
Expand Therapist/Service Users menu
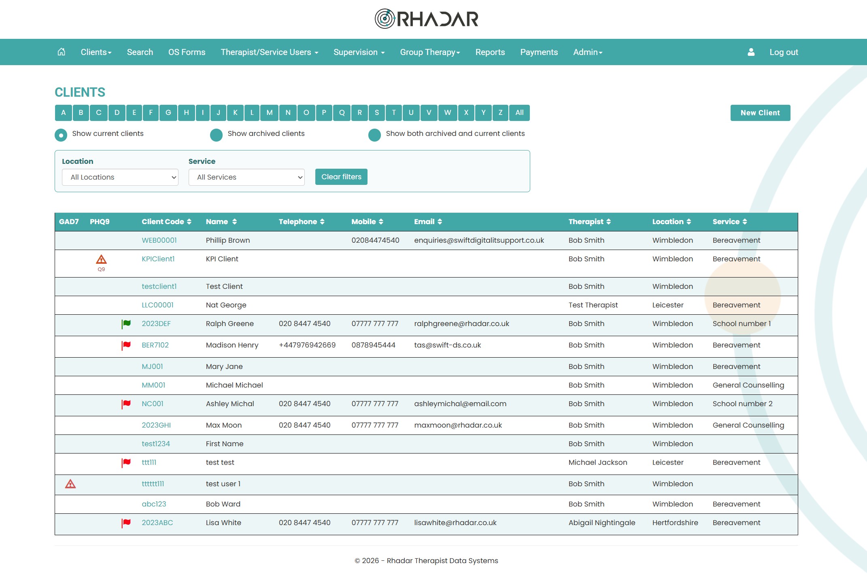pos(270,52)
